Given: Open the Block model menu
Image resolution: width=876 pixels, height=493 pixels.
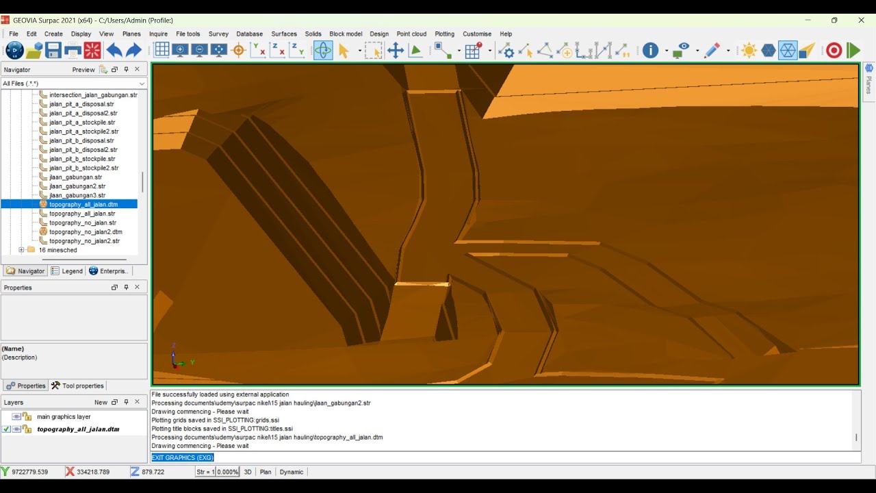Looking at the screenshot, I should [x=346, y=34].
